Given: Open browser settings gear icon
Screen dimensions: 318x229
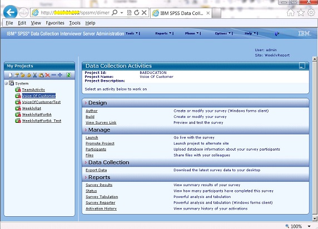Looking at the screenshot, I should [311, 13].
